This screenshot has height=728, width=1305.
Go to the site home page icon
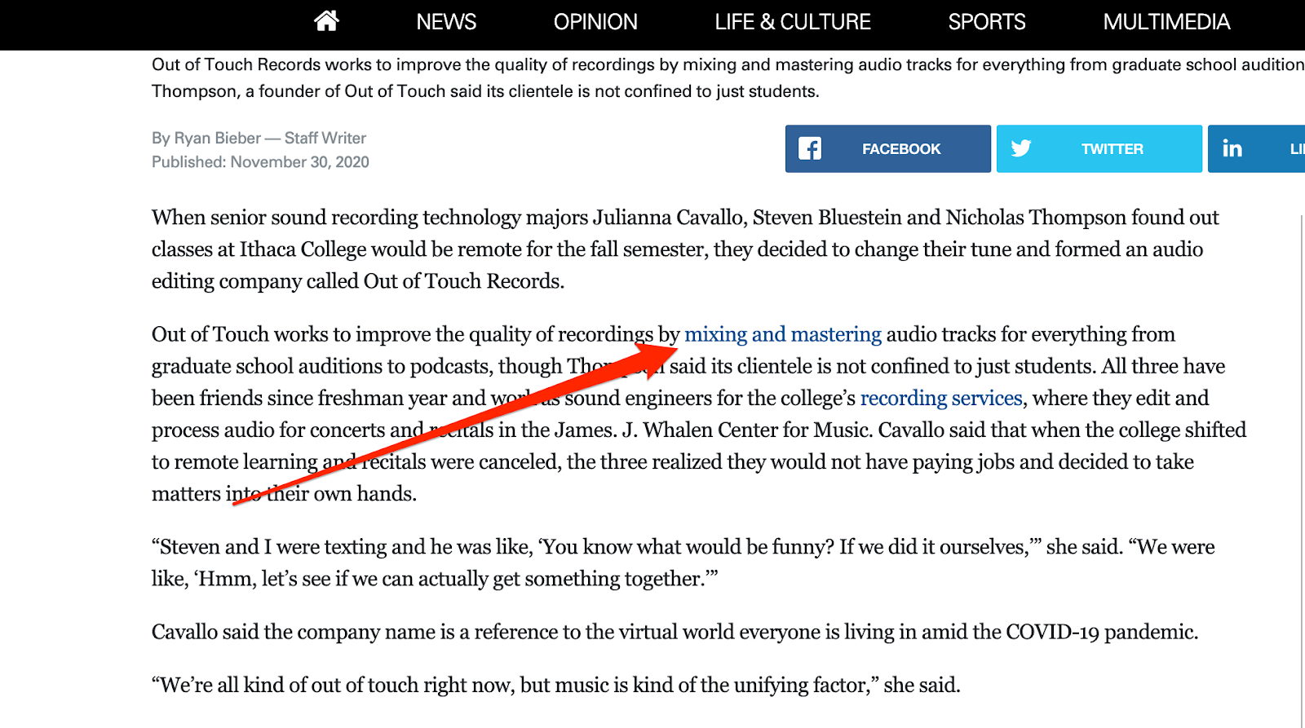(326, 20)
